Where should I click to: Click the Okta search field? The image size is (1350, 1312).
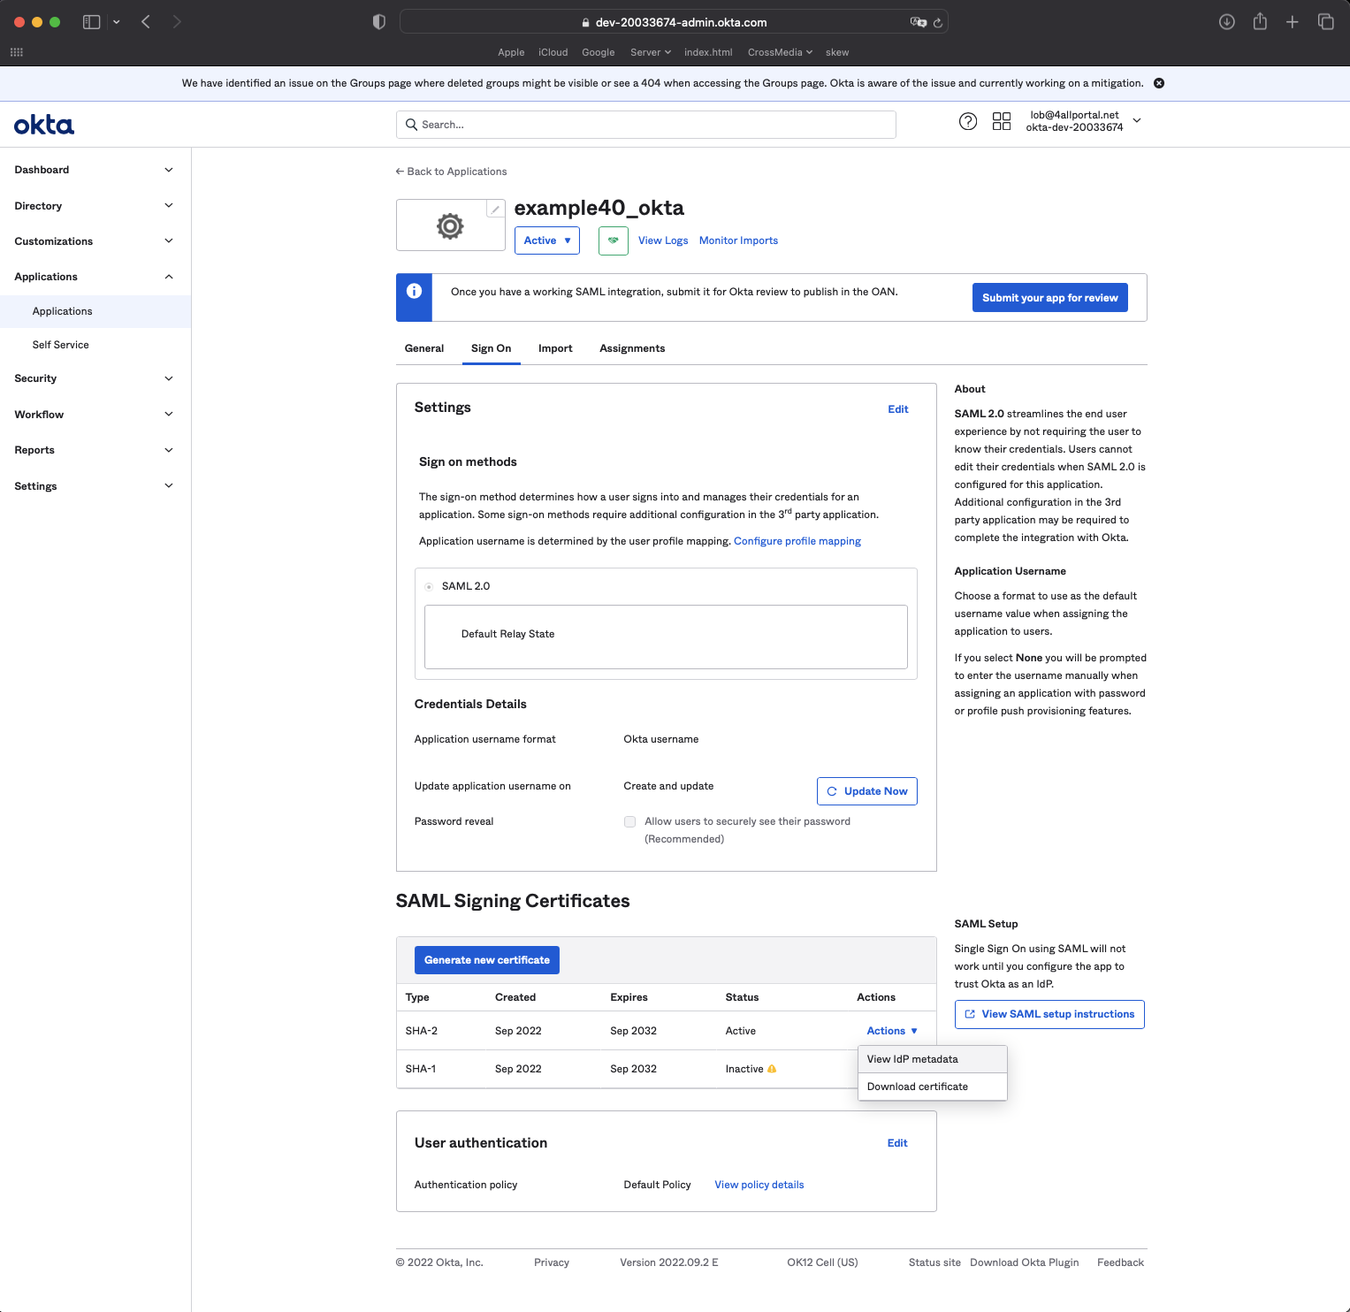click(x=646, y=125)
